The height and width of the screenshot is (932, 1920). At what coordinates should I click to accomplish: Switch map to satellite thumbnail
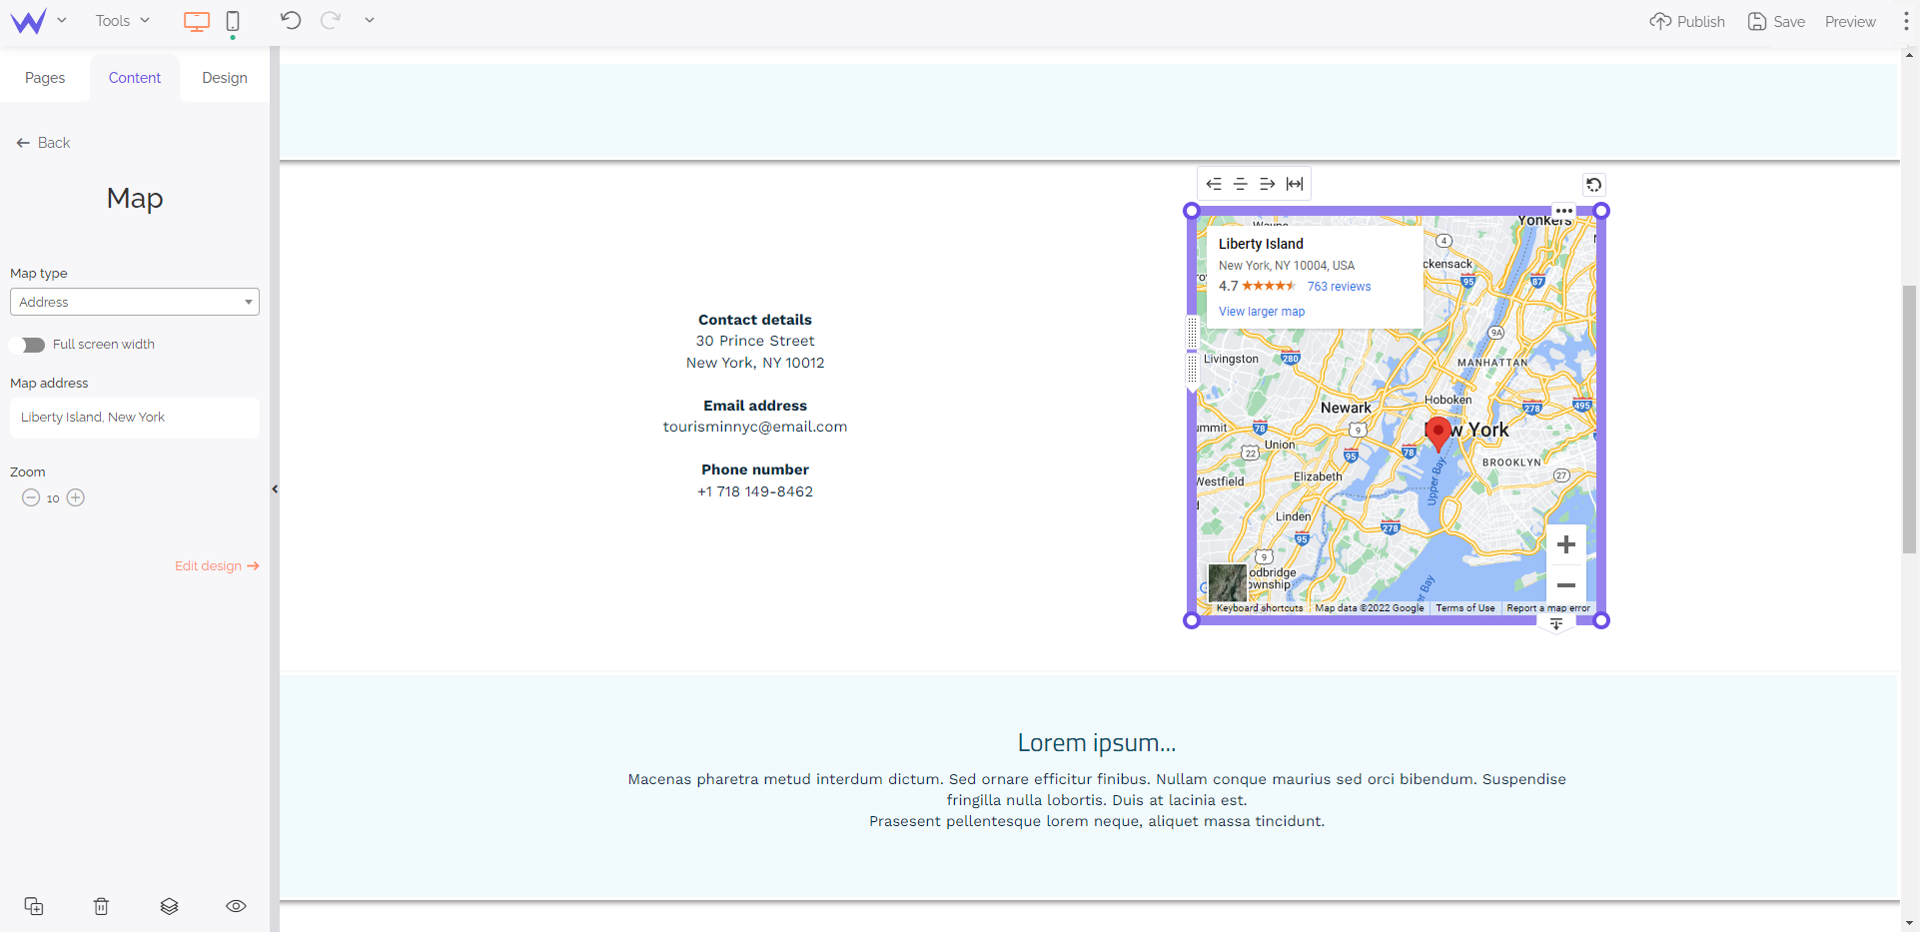click(x=1228, y=582)
